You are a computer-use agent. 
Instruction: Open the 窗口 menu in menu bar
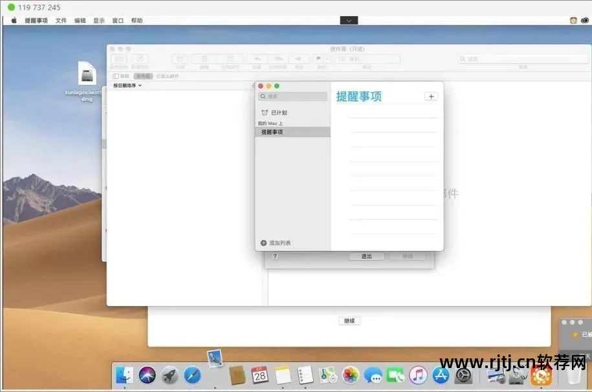click(x=118, y=21)
